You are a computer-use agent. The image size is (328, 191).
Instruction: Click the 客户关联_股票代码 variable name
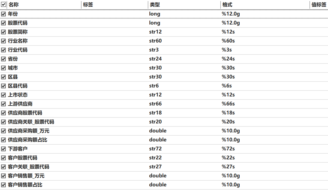29,167
